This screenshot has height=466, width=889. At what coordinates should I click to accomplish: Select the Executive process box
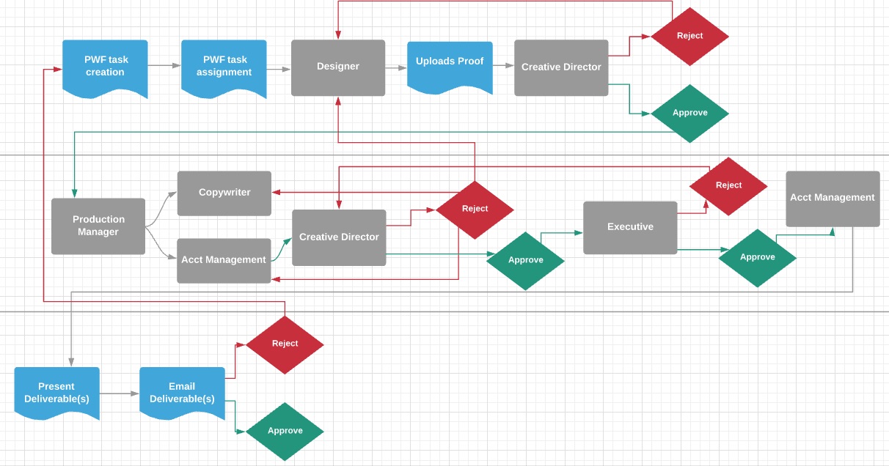[x=630, y=227]
